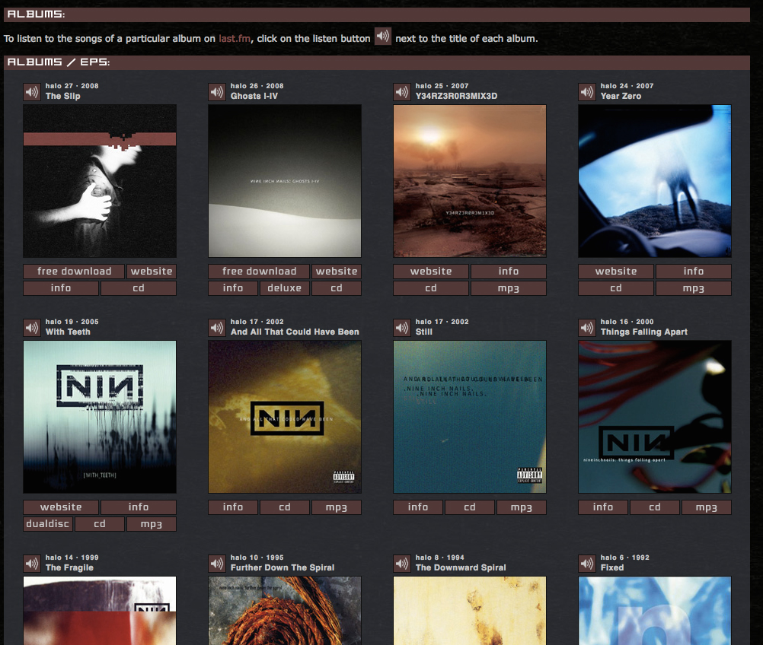Visit the Year Zero website button
This screenshot has width=763, height=645.
point(615,272)
